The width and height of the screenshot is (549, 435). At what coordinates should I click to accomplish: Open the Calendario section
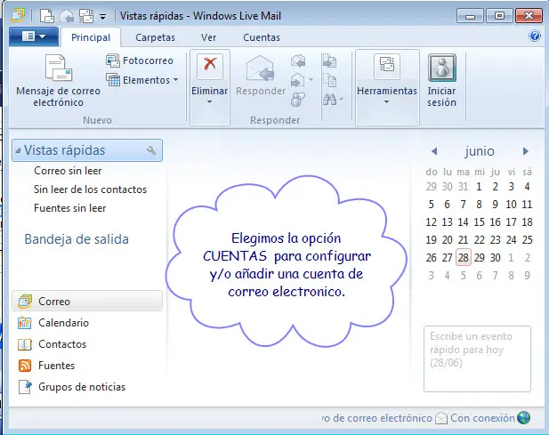tap(52, 323)
